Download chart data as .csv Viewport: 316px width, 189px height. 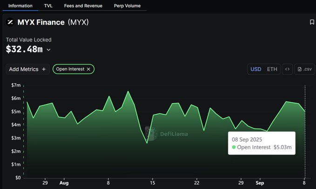304,69
